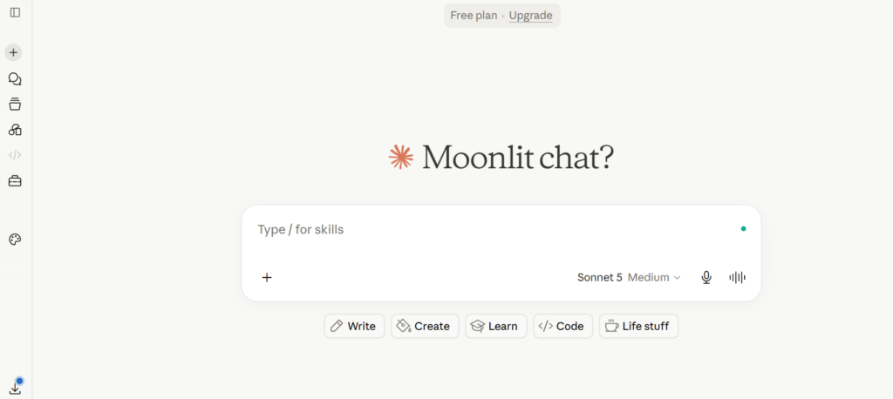Open the Code brackets sidebar icon
This screenshot has height=399, width=893.
pos(15,155)
